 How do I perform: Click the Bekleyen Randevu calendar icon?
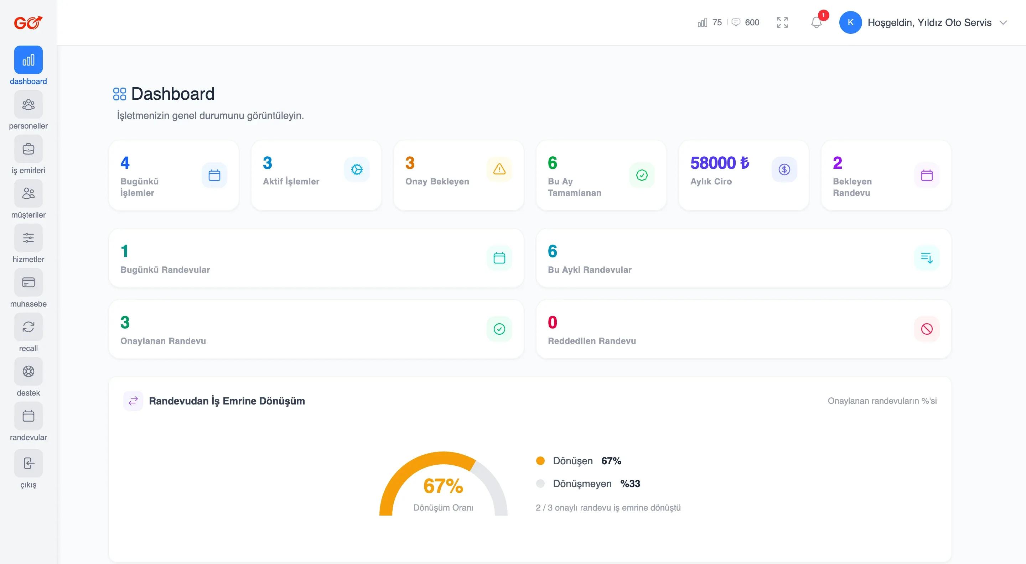(927, 176)
